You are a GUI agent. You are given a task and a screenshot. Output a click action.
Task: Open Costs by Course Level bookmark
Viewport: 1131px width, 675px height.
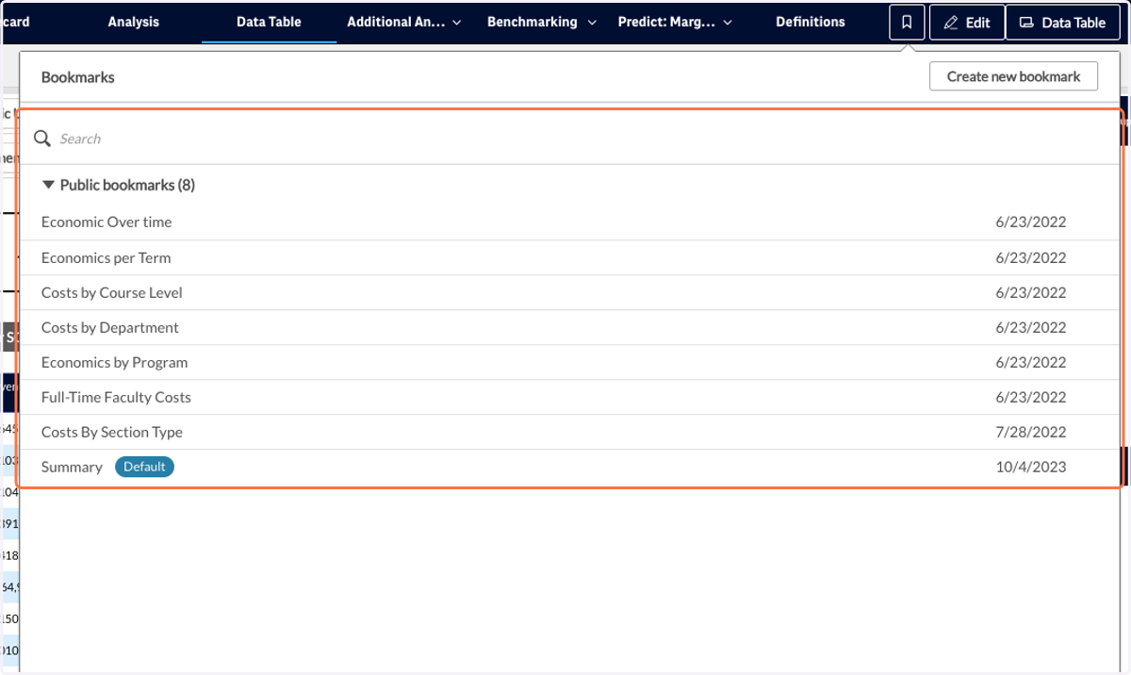coord(570,292)
